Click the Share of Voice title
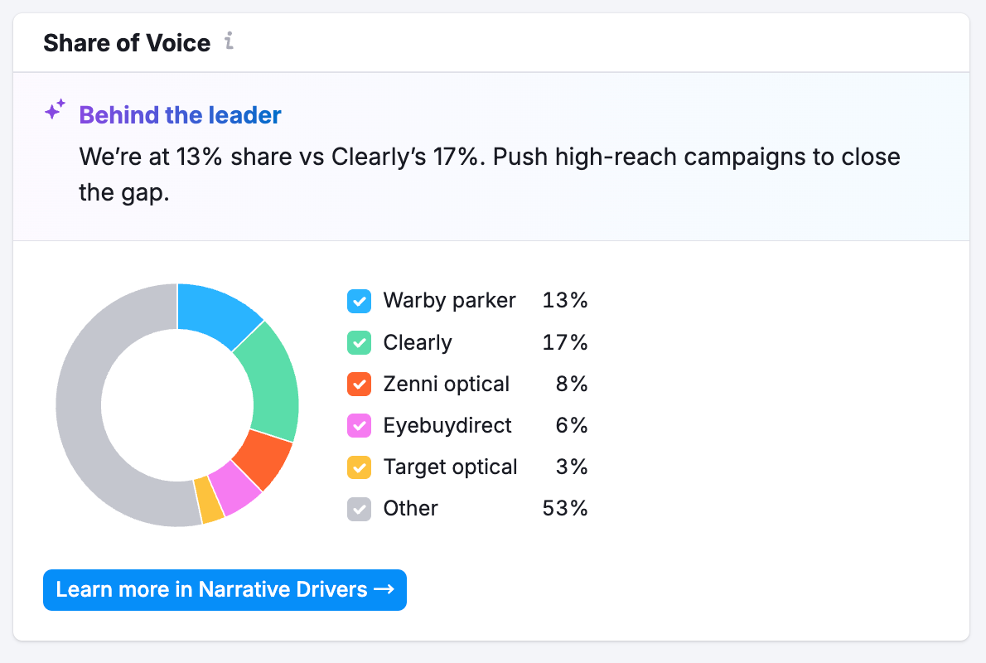The width and height of the screenshot is (986, 663). coord(127,43)
